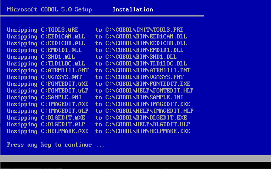Select source file C:SAMPLE.@NI
This screenshot has height=169, width=271.
tap(61, 98)
